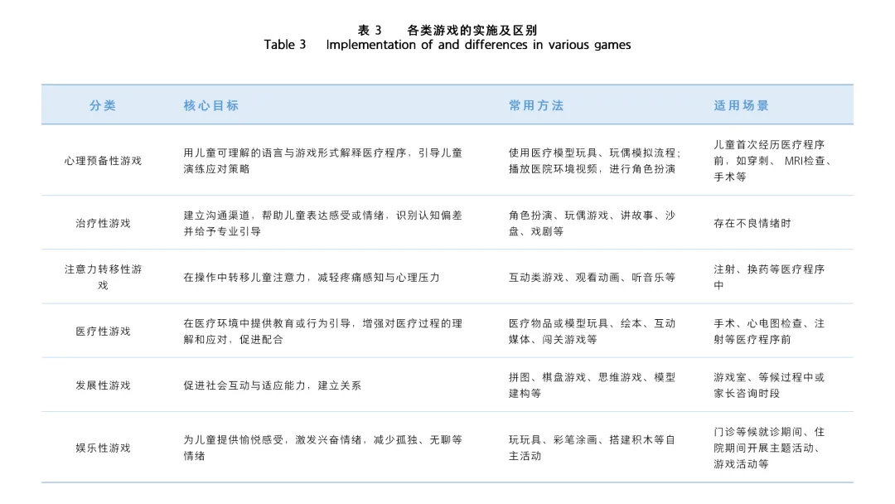895x504 pixels.
Task: Click the method cell beginning 拼图、棋盘游戏
Action: click(592, 385)
